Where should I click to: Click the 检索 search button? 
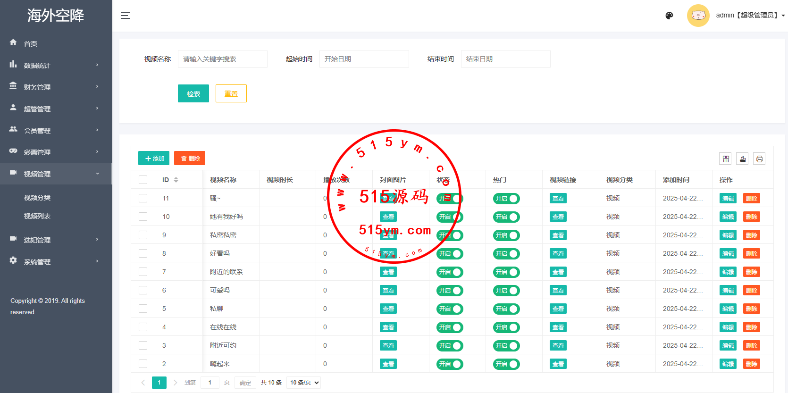[193, 93]
